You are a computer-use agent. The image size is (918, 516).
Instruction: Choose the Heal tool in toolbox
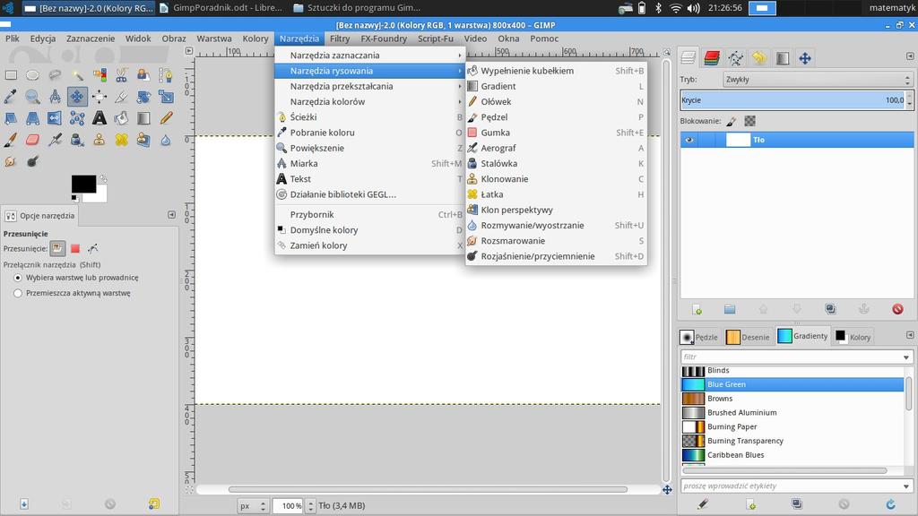(x=122, y=140)
